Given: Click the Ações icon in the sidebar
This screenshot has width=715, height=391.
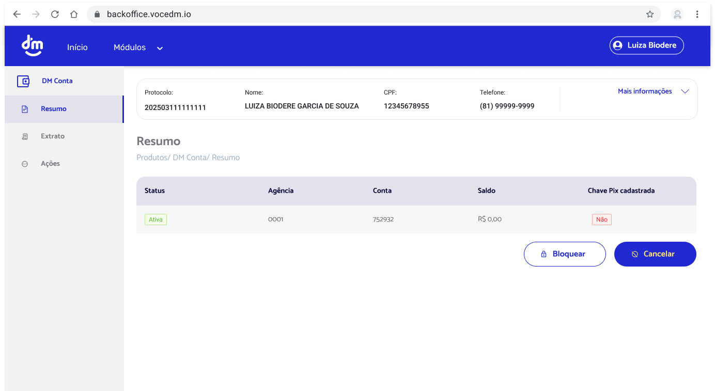Looking at the screenshot, I should 24,163.
